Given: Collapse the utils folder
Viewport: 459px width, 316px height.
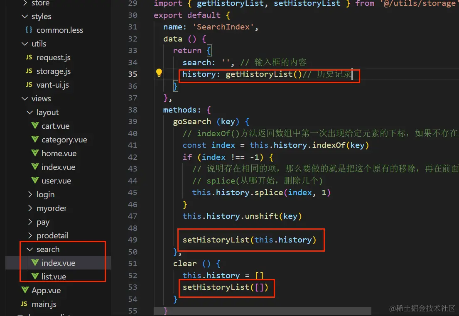Looking at the screenshot, I should click(25, 44).
